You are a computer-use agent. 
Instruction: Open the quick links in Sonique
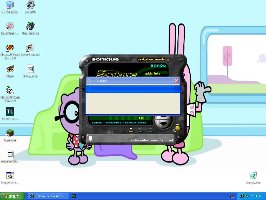pyautogui.click(x=152, y=73)
